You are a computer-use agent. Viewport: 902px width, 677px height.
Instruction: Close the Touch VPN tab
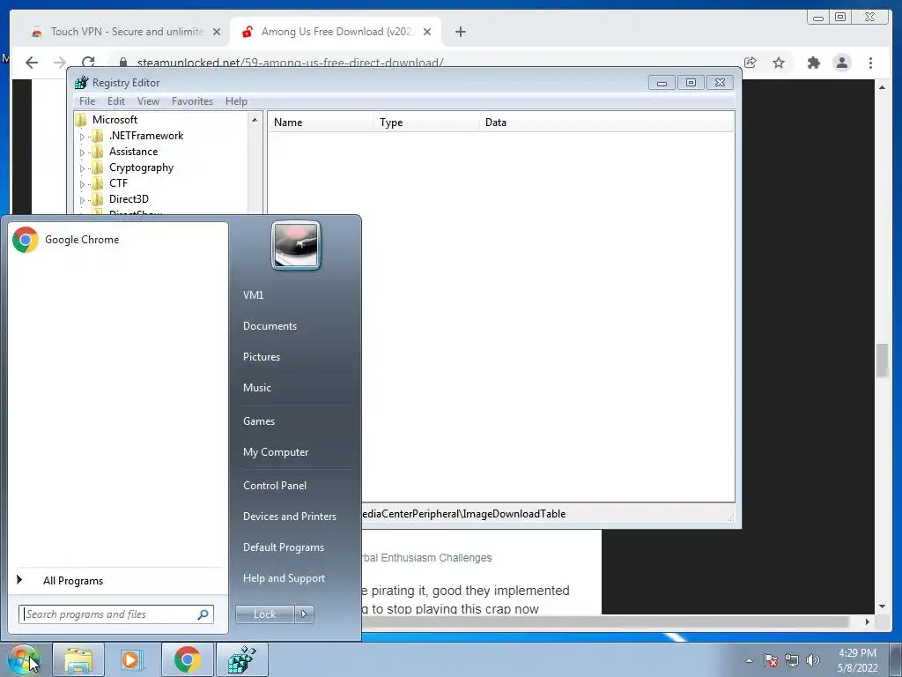(217, 32)
